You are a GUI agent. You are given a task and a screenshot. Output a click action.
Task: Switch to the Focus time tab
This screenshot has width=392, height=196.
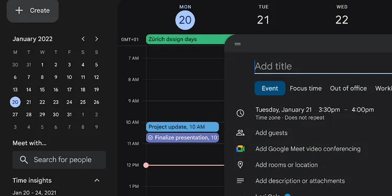pyautogui.click(x=306, y=88)
